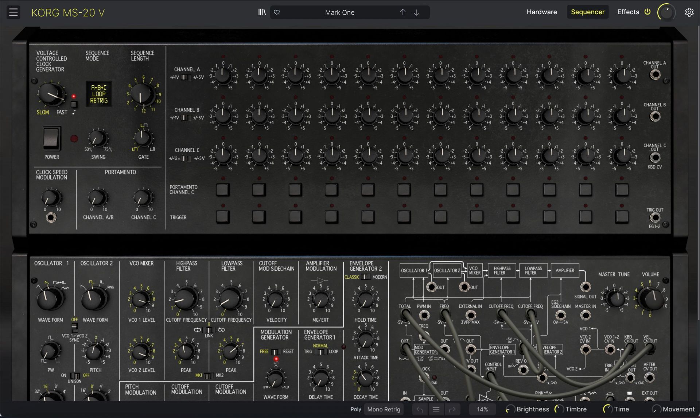Adjust the Movement macro knob
Viewport: 700px width, 418px height.
tap(656, 409)
